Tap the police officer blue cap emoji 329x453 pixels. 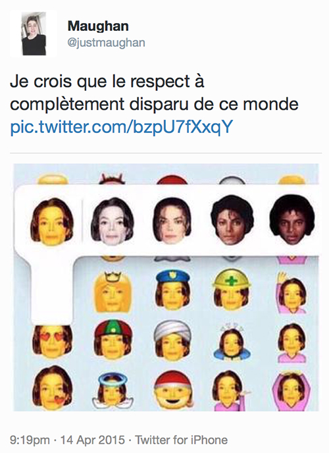coord(172,290)
